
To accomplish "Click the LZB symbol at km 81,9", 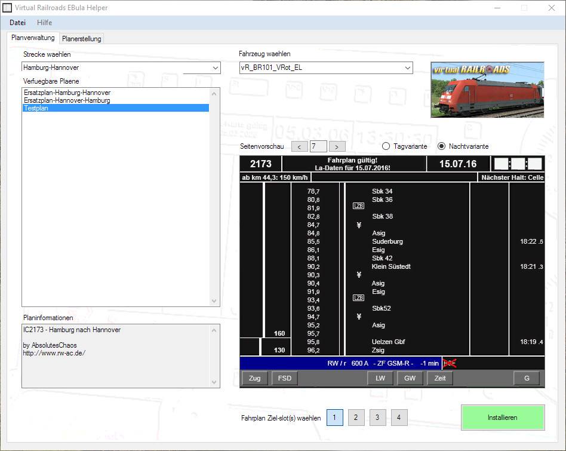I will tap(358, 206).
